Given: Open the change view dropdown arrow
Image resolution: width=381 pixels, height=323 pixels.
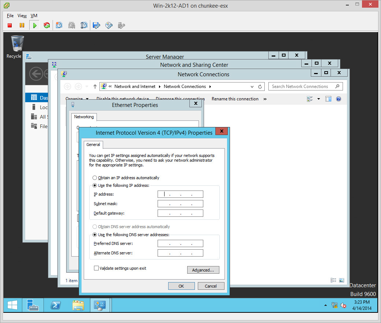Looking at the screenshot, I should (318, 99).
